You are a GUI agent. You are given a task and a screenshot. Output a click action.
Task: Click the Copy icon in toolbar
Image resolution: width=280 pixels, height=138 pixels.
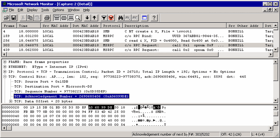pyautogui.click(x=30, y=18)
